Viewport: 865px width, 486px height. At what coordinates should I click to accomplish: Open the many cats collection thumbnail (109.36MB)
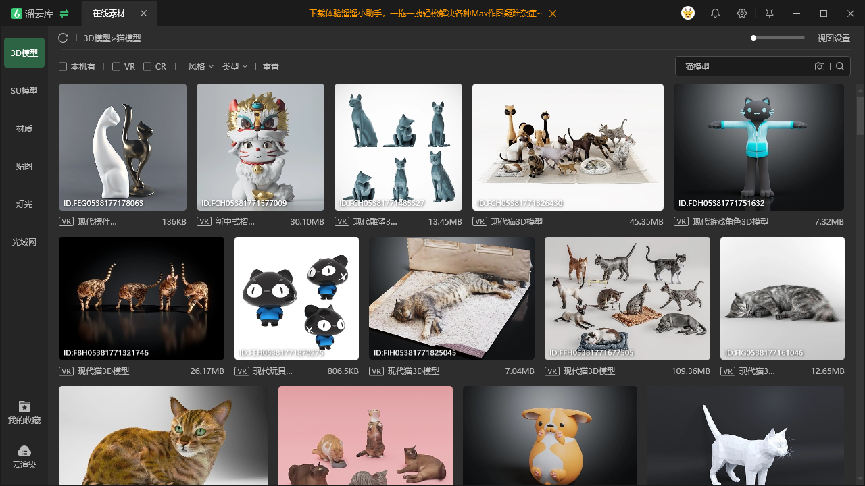coord(627,298)
